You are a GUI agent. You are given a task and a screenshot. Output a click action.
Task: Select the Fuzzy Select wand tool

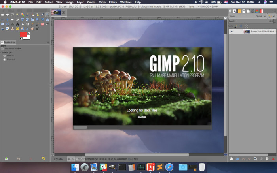[17, 15]
